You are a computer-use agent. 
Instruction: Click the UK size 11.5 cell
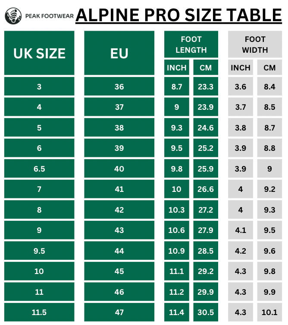point(39,312)
